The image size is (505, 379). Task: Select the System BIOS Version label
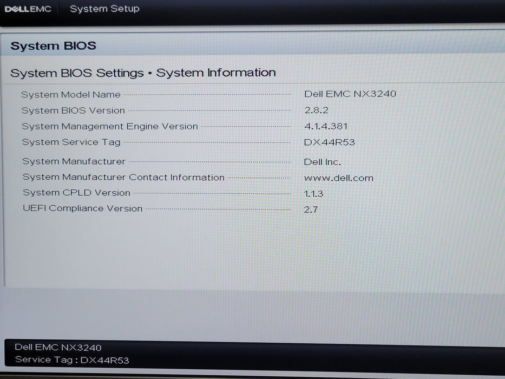pos(73,110)
